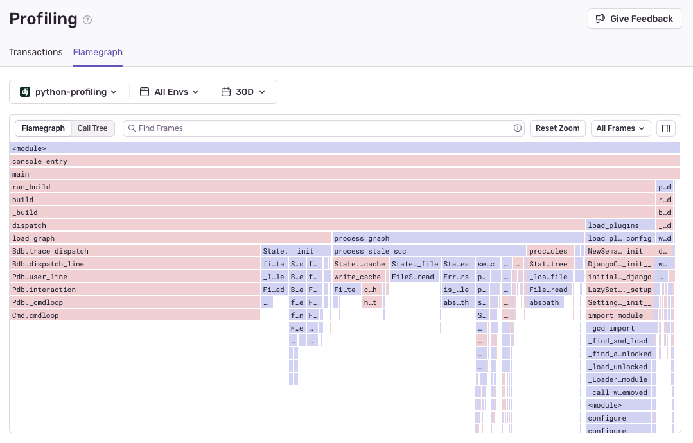The height and width of the screenshot is (443, 693).
Task: Select the State.__init__ frame
Action: [x=295, y=250]
